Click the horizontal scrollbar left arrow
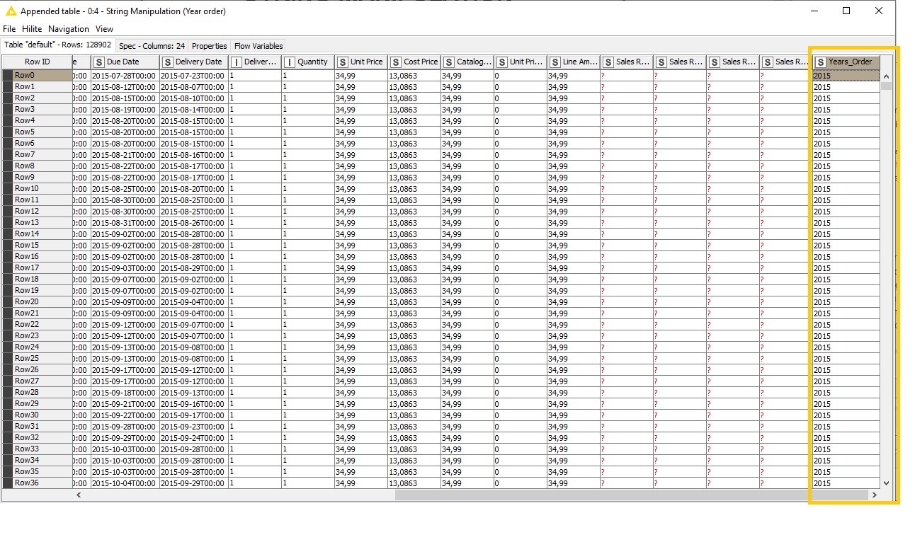 79,495
